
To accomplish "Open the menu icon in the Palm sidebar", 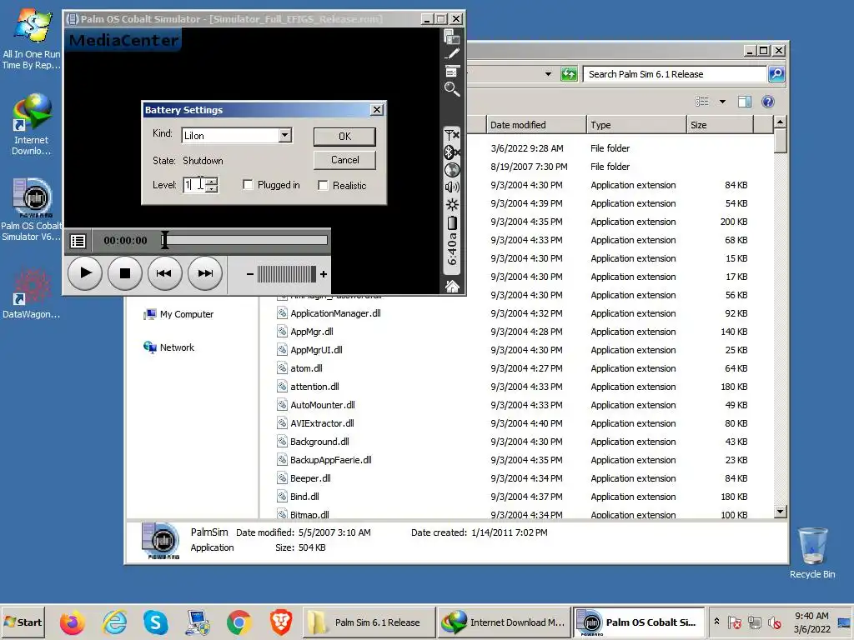I will coord(451,72).
